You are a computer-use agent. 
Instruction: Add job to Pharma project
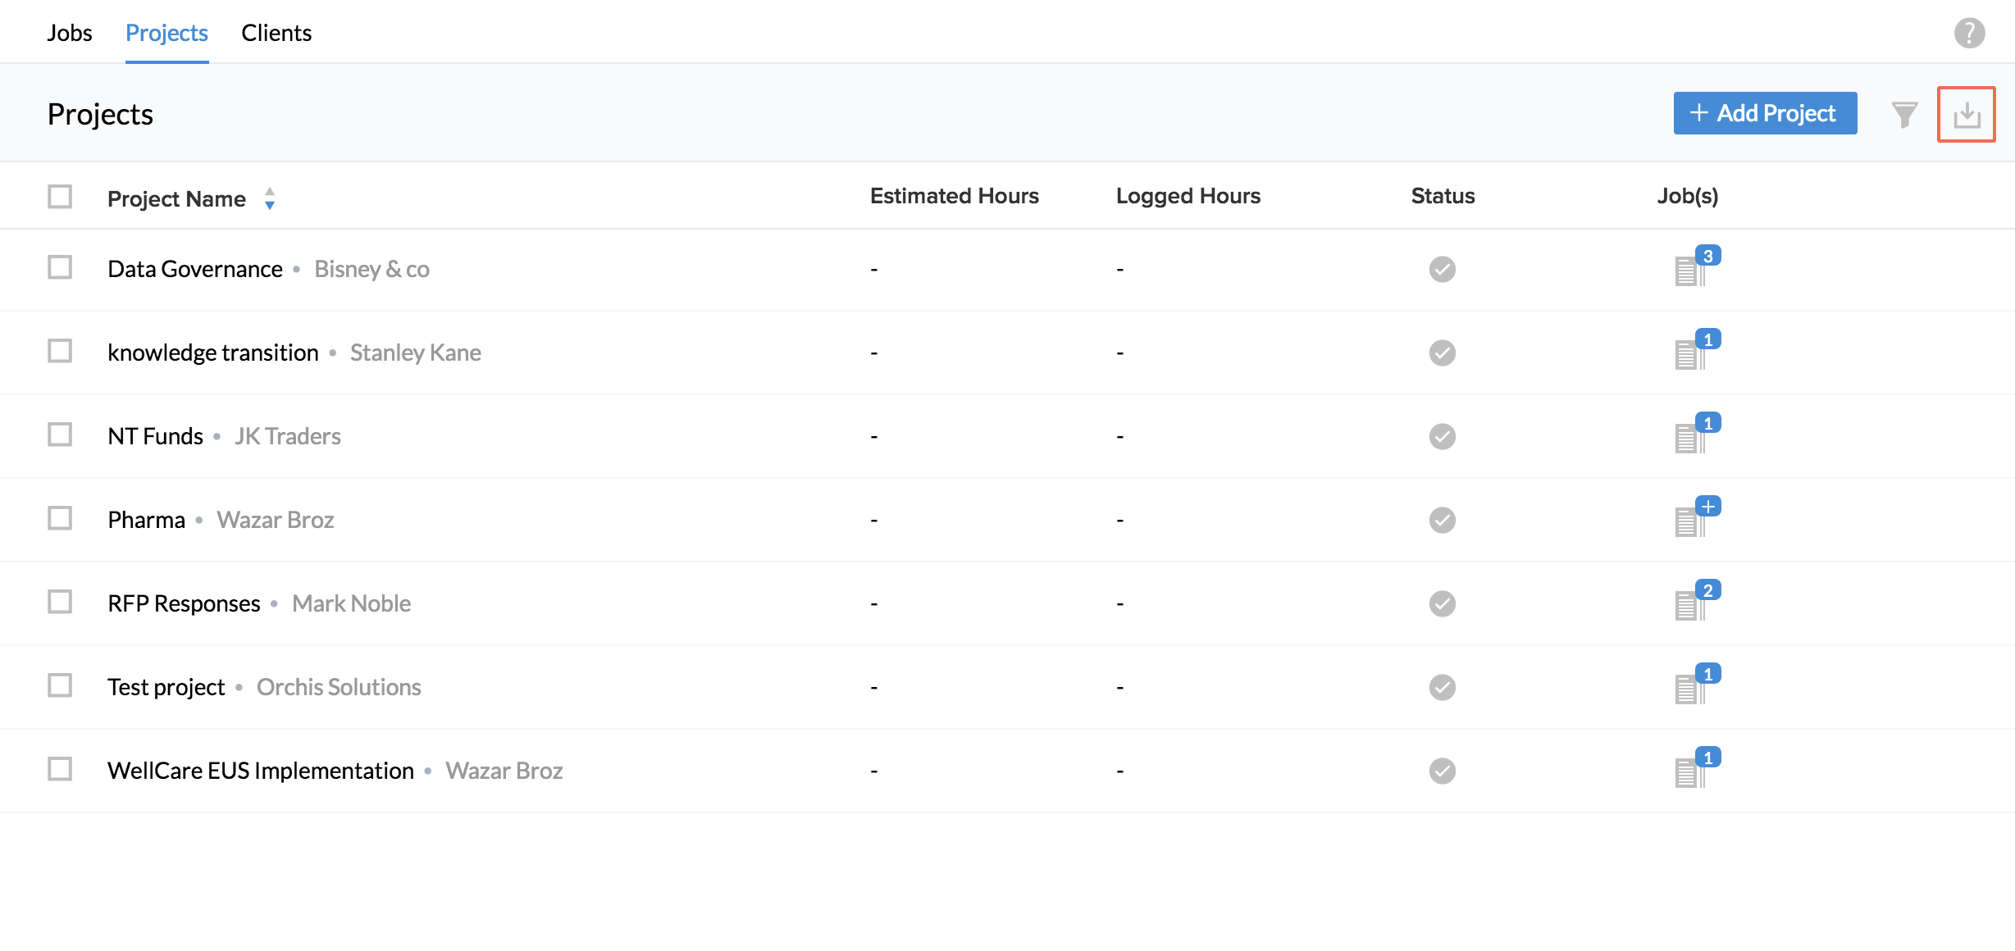pos(1707,507)
